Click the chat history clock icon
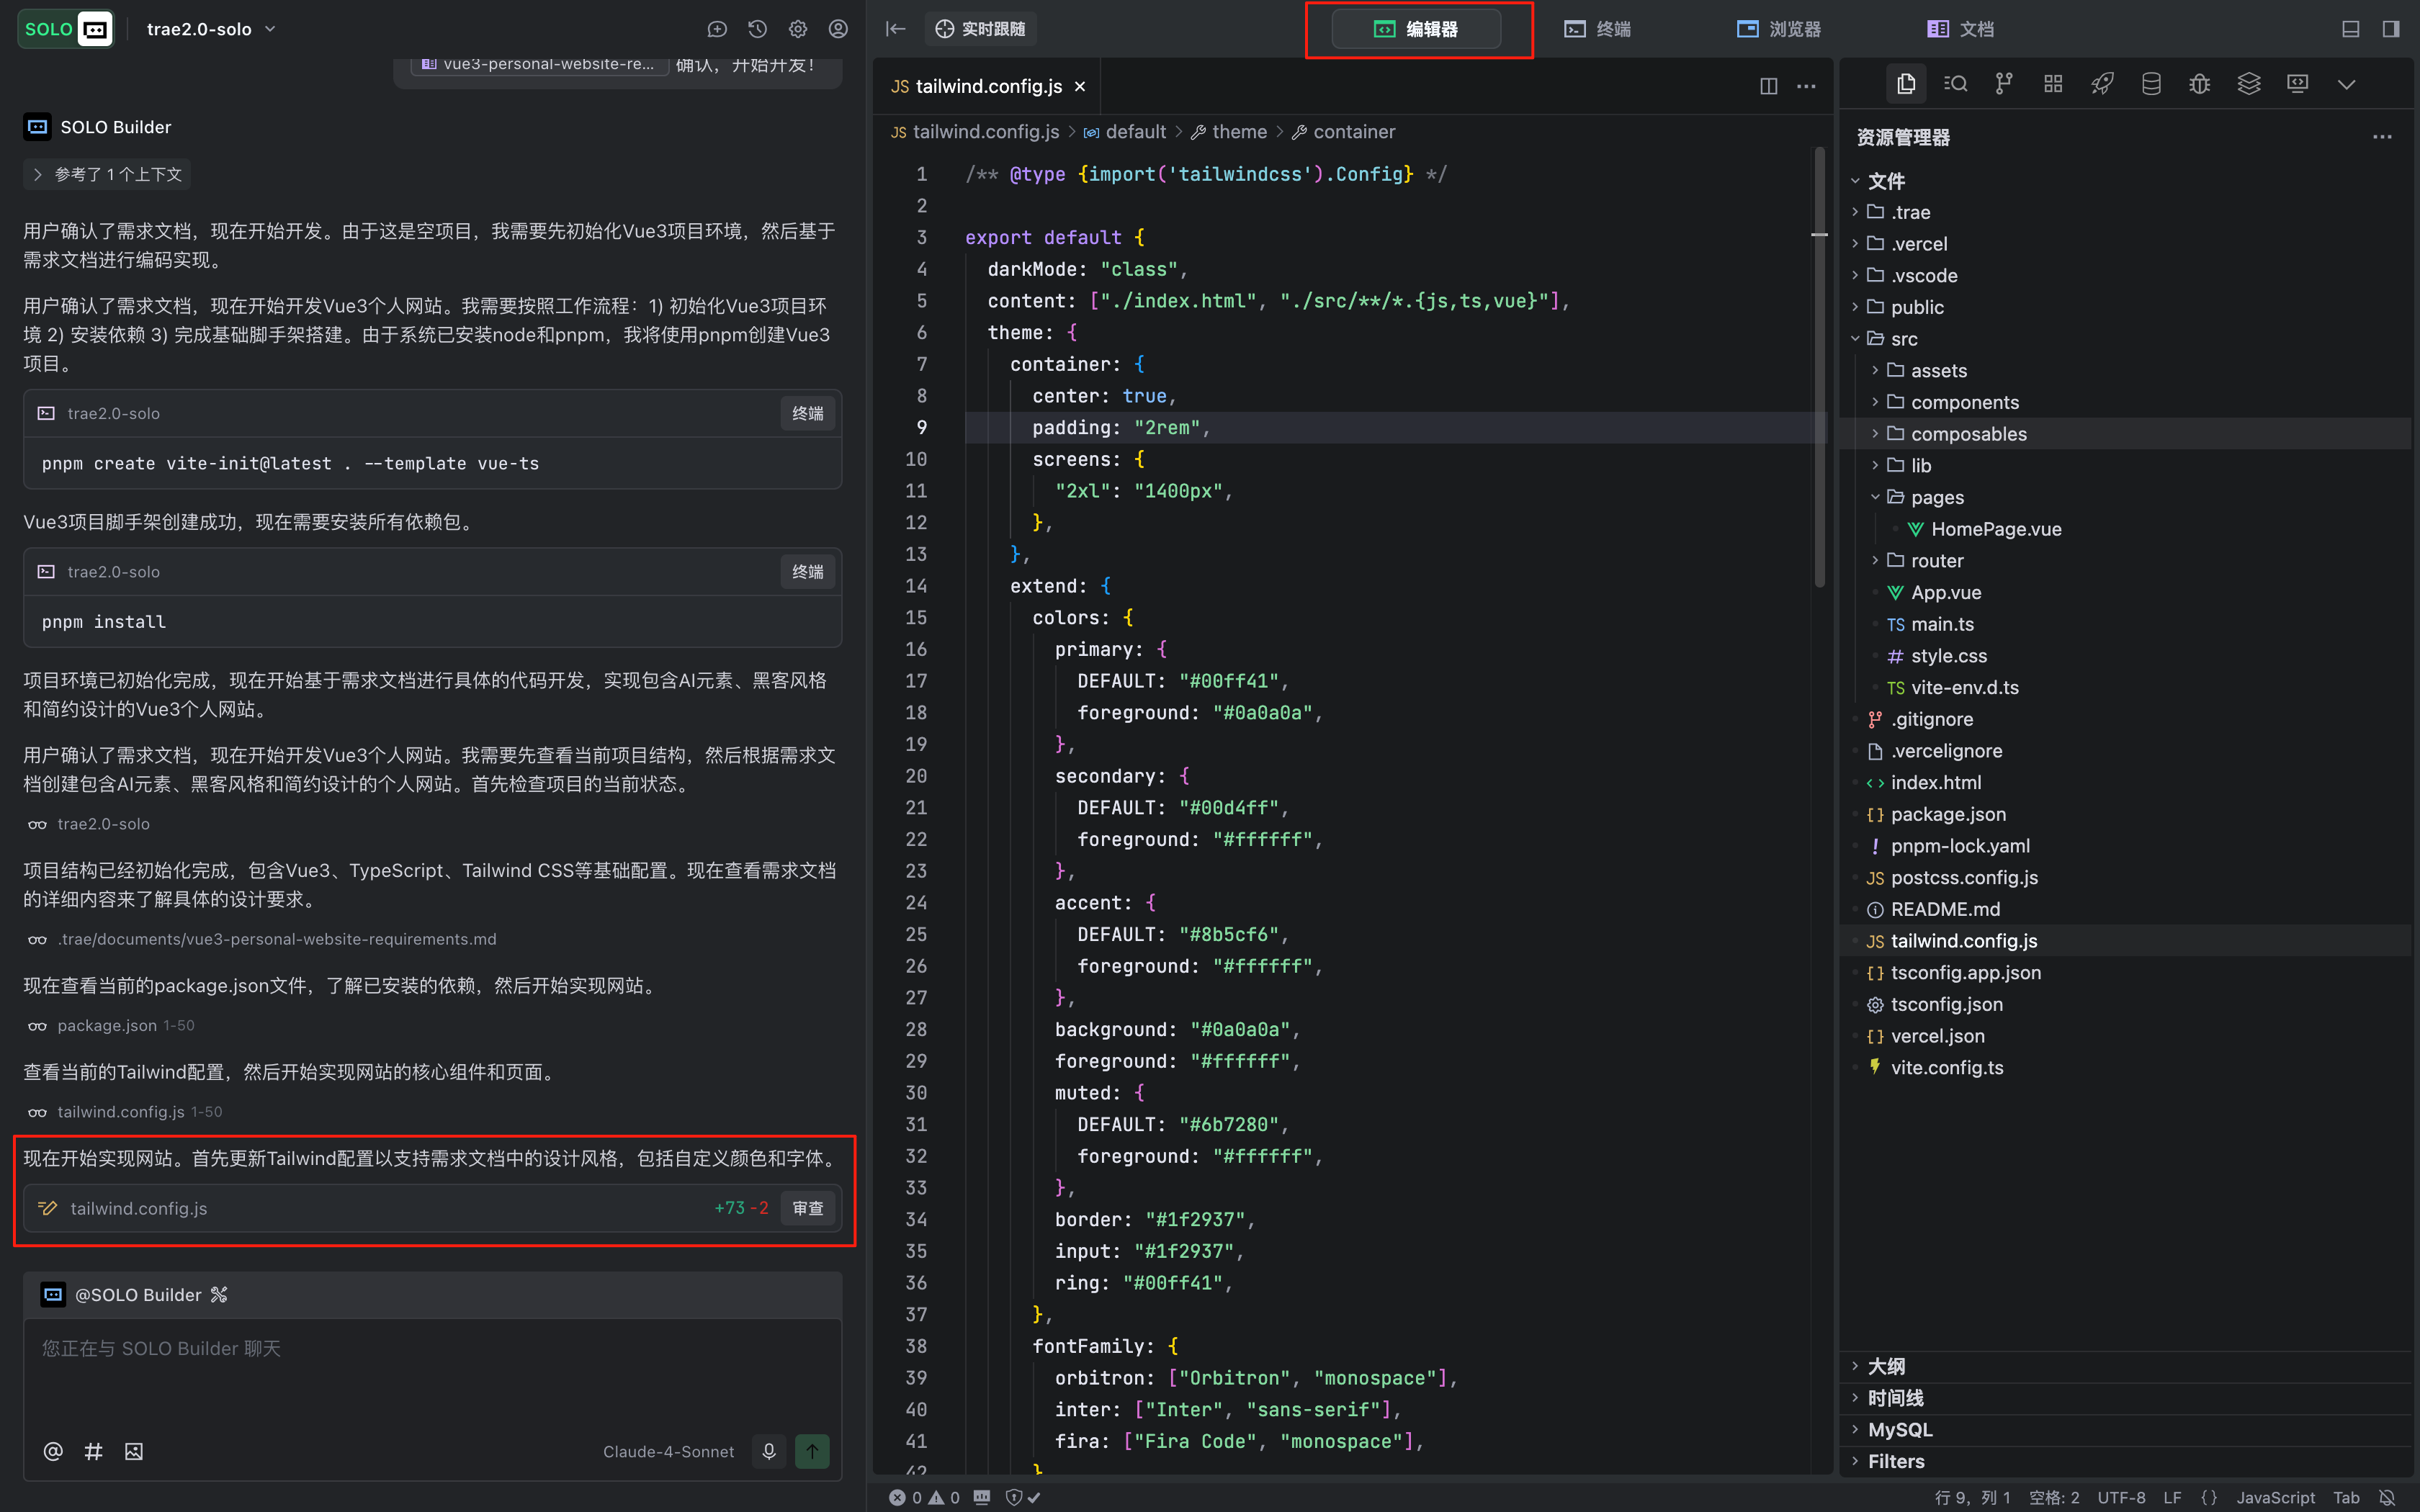Screen dimensions: 2420x1512 tap(757, 29)
